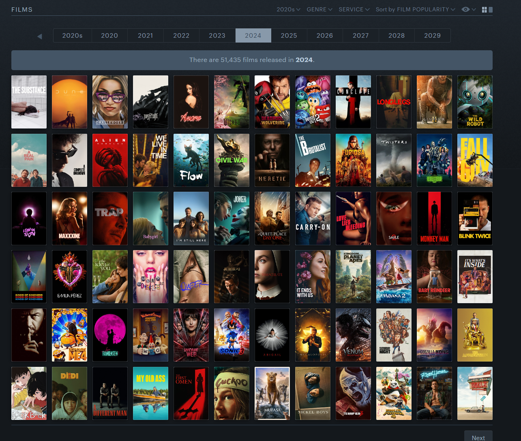This screenshot has width=521, height=441.
Task: Open the Mufasa poster
Action: click(272, 394)
